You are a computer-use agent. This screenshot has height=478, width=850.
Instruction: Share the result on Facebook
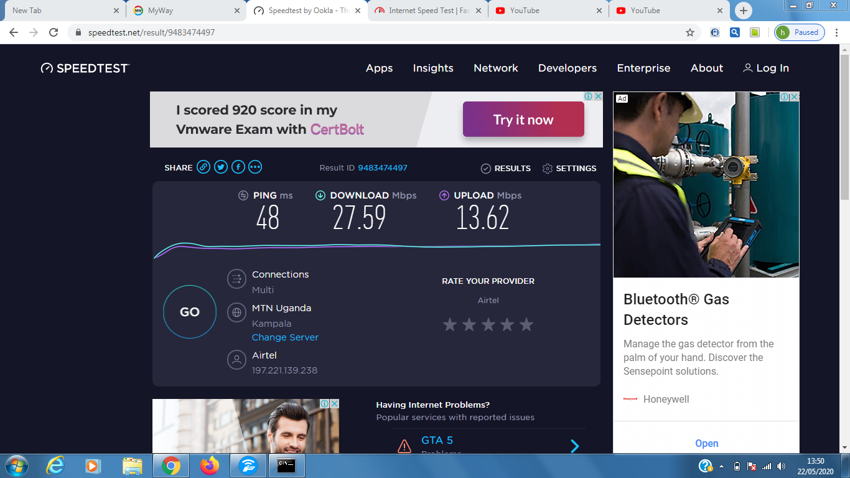[238, 167]
